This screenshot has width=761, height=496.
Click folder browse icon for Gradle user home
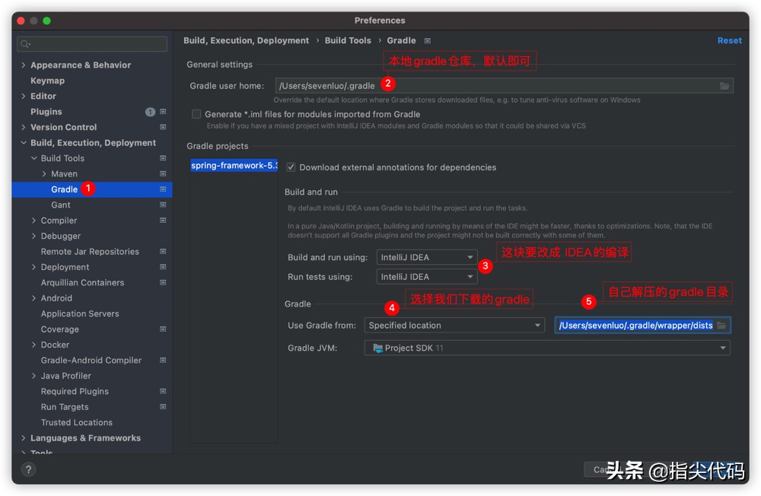click(724, 86)
